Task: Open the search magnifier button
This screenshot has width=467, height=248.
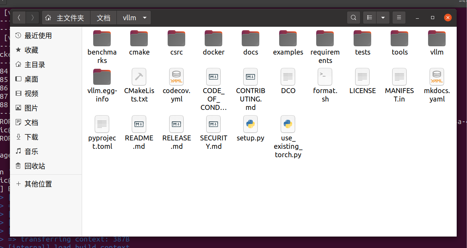Action: click(x=354, y=18)
